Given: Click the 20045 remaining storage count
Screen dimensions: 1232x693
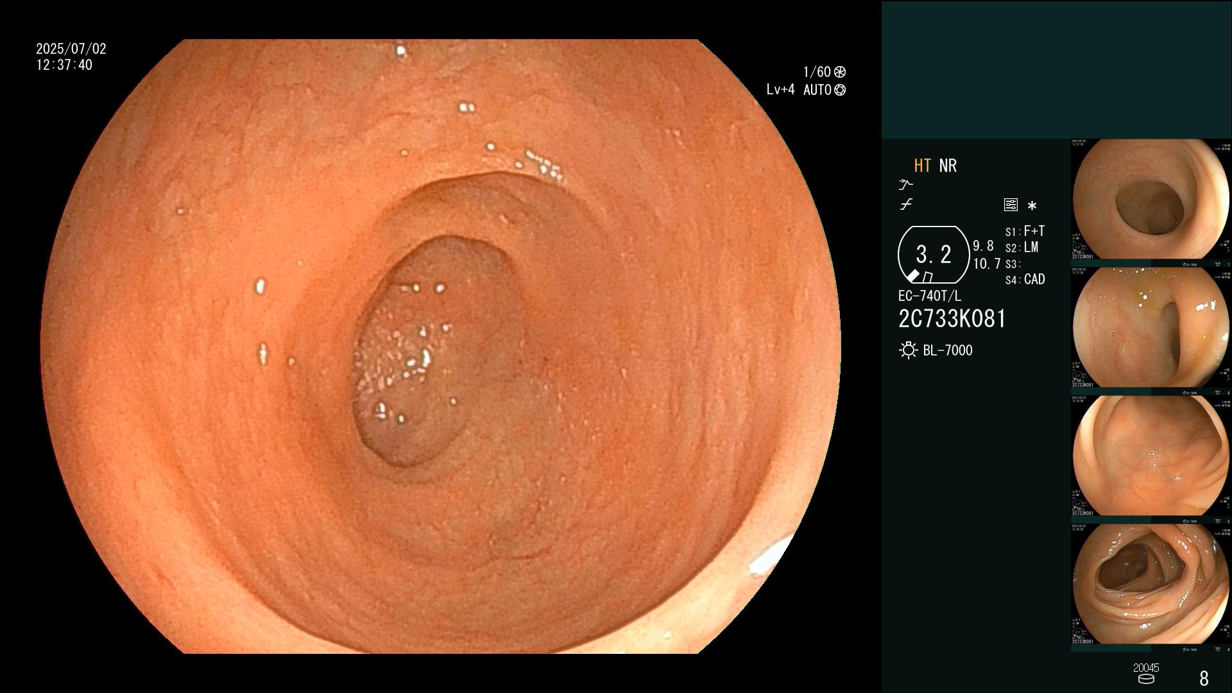Looking at the screenshot, I should [x=1146, y=668].
